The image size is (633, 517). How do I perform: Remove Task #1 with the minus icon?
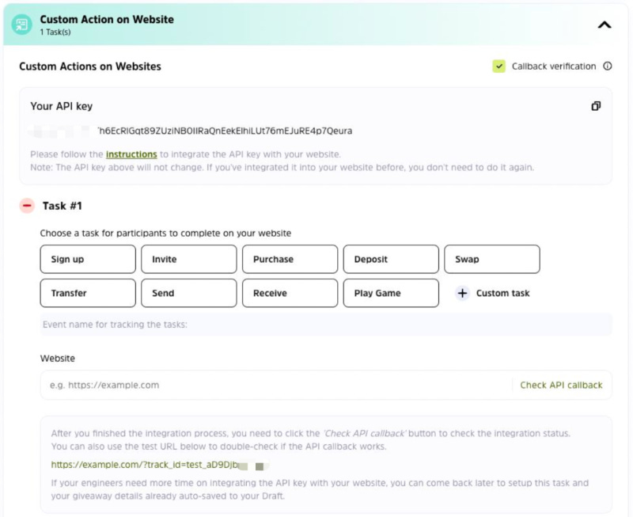pyautogui.click(x=27, y=206)
